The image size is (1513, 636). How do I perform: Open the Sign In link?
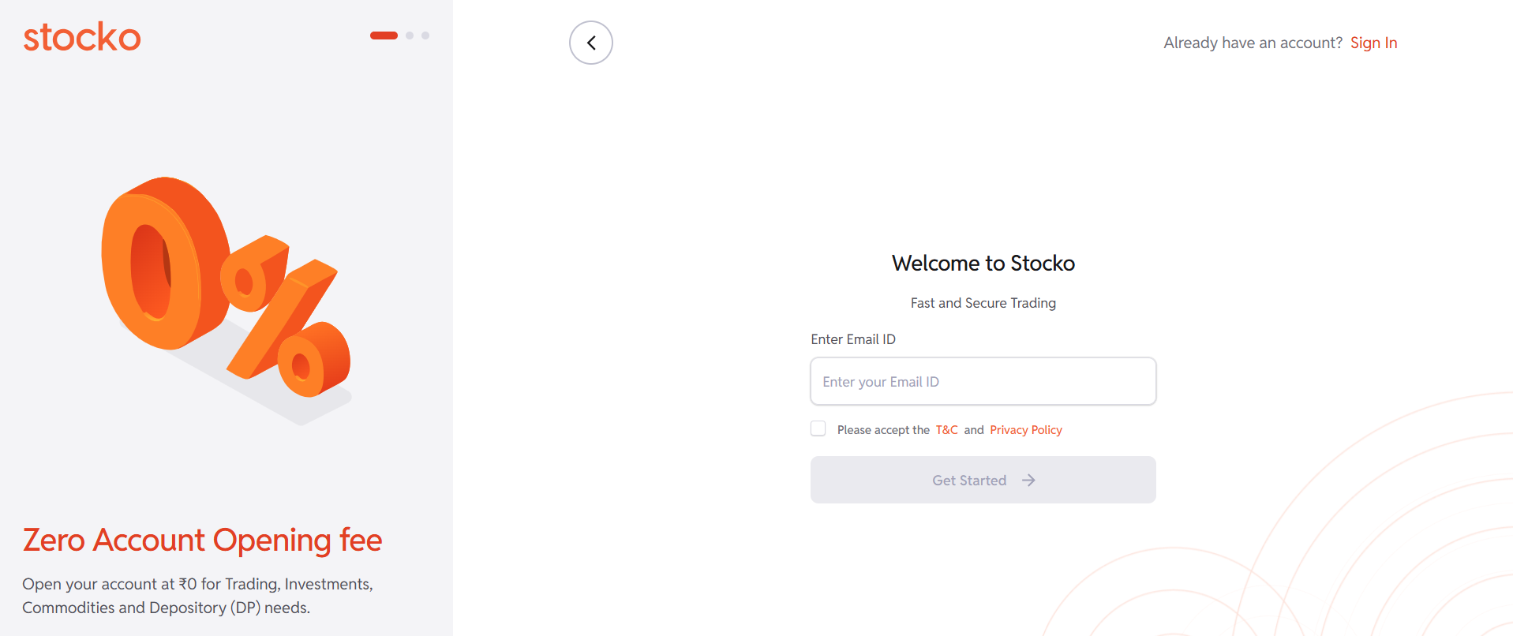(1373, 43)
